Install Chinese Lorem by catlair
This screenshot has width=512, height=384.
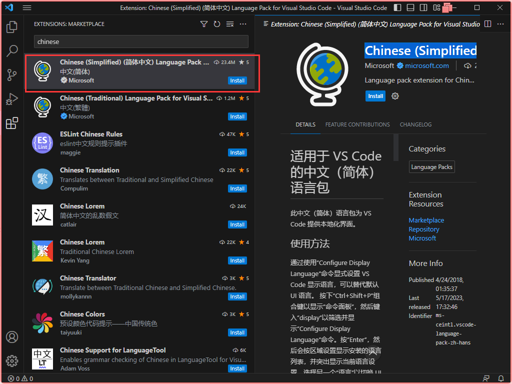[x=237, y=224]
